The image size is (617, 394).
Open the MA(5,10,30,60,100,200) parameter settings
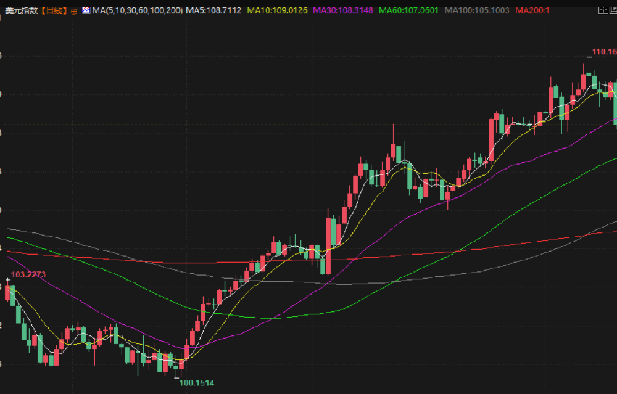(x=138, y=10)
